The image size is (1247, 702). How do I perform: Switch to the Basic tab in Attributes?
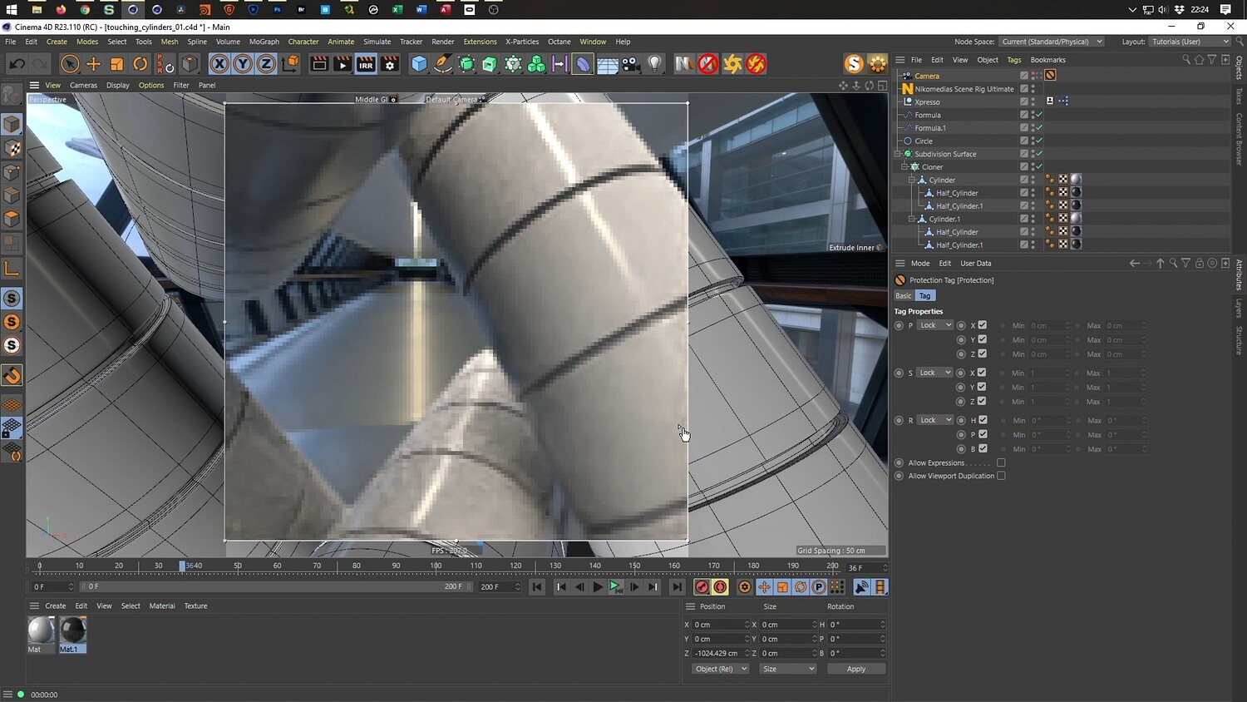click(x=903, y=296)
